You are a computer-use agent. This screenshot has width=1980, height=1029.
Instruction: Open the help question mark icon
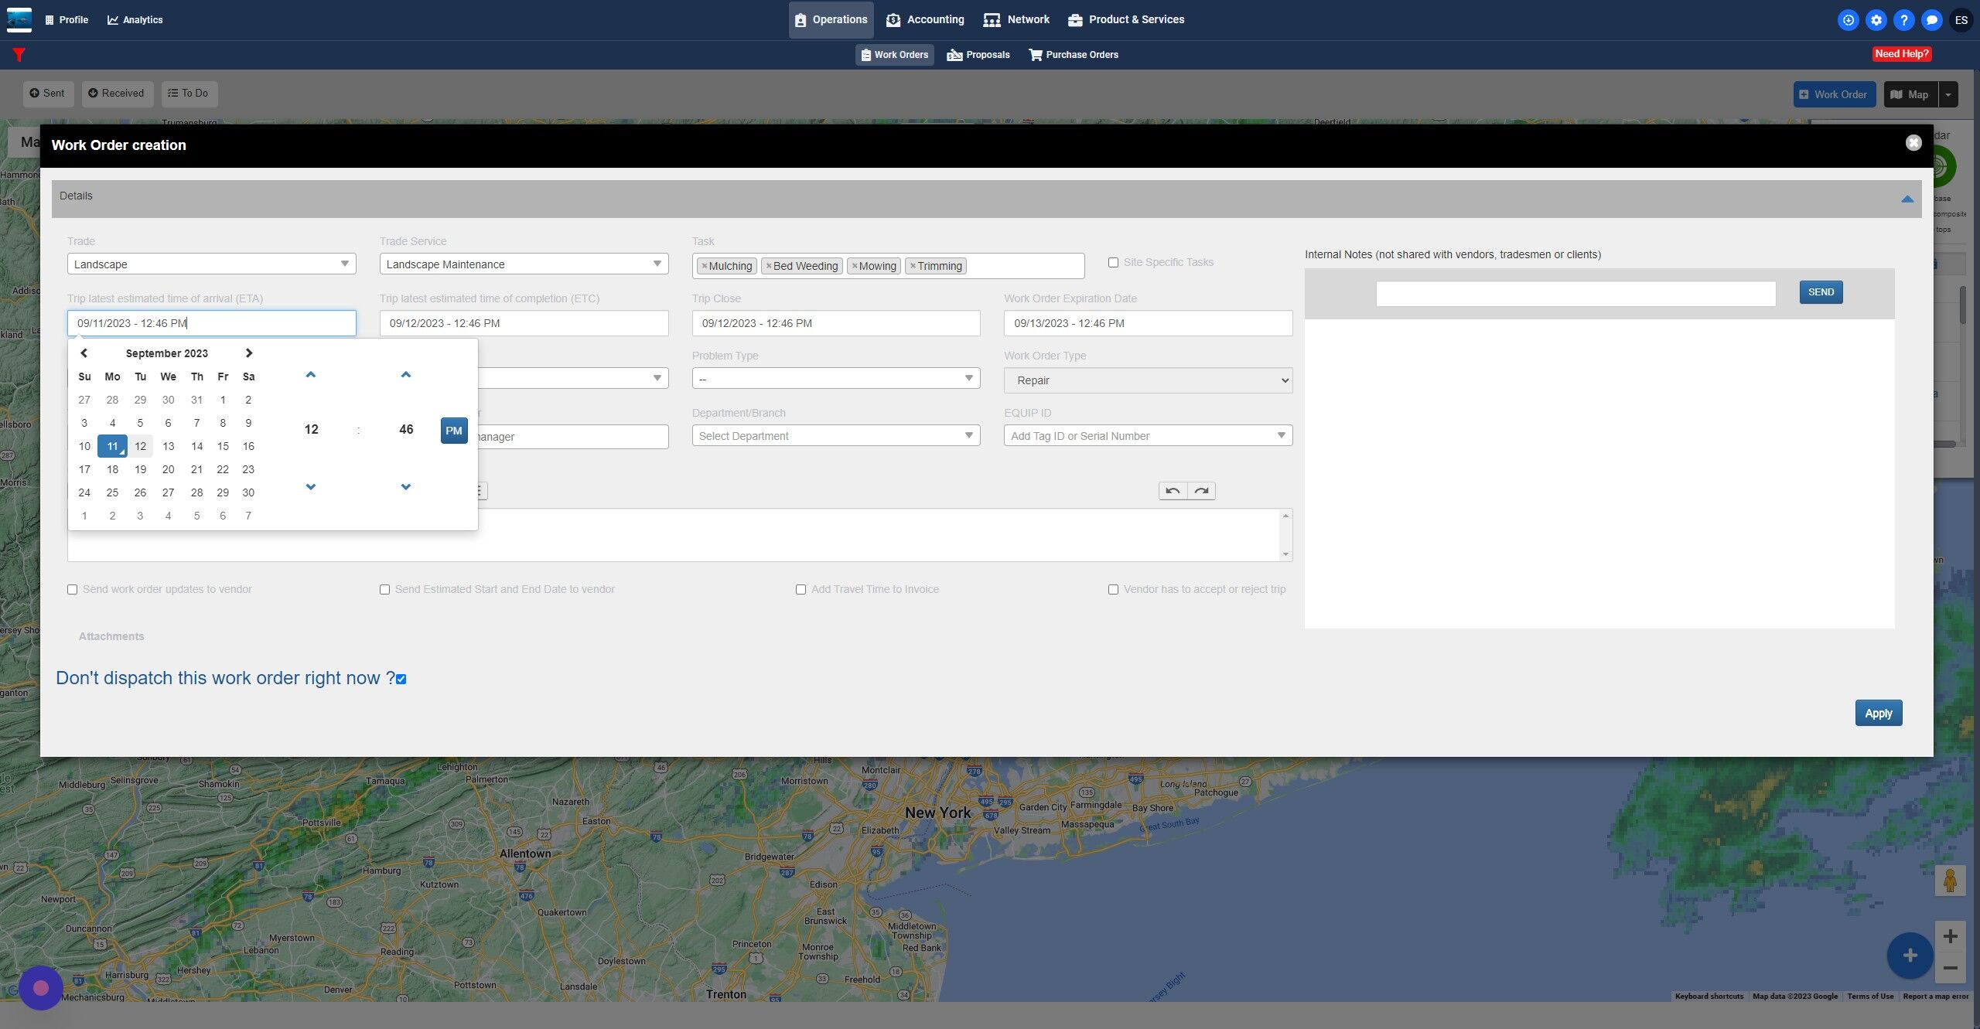pyautogui.click(x=1903, y=20)
